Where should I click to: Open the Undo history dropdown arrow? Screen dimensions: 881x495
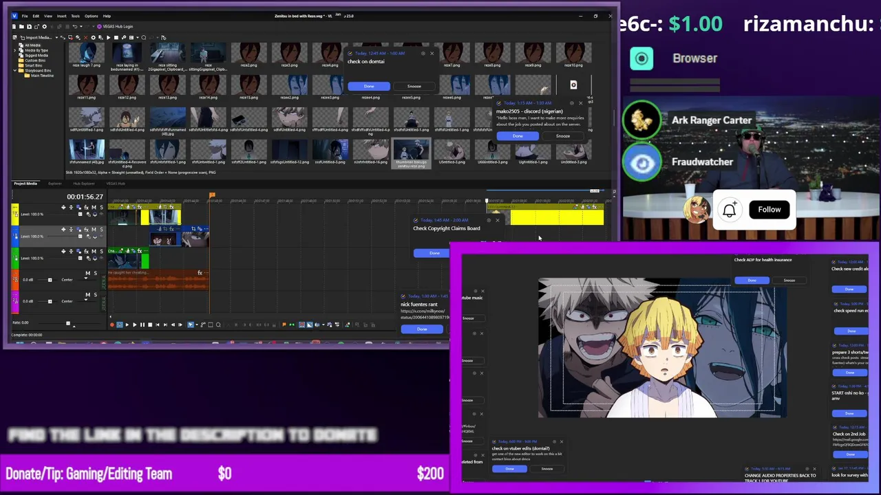coord(81,26)
